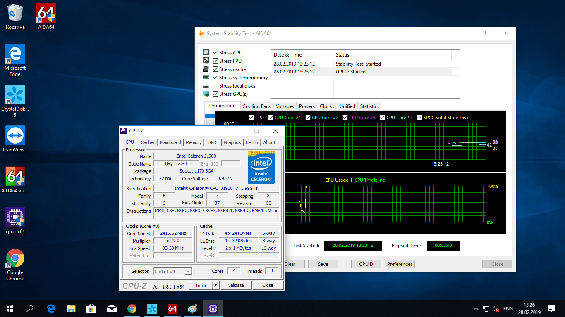Switch to CPU-Z in the taskbar
Viewport: 565px width, 317px height.
tap(213, 308)
